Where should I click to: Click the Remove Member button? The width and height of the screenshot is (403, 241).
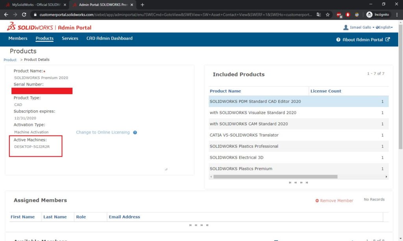334,200
